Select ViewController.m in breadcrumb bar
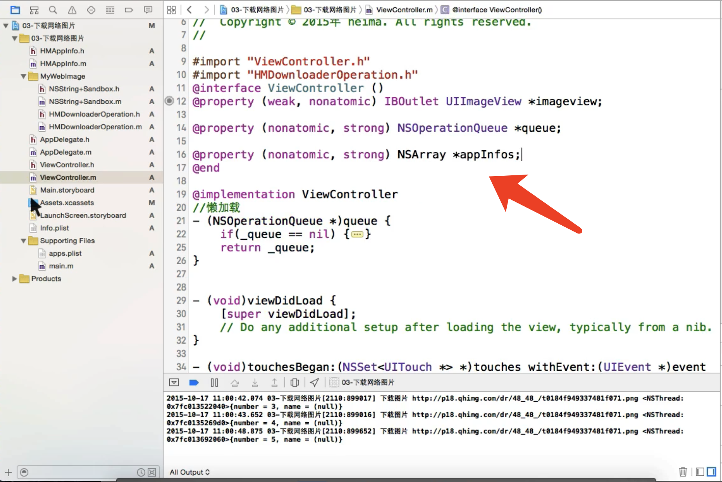 [x=404, y=10]
